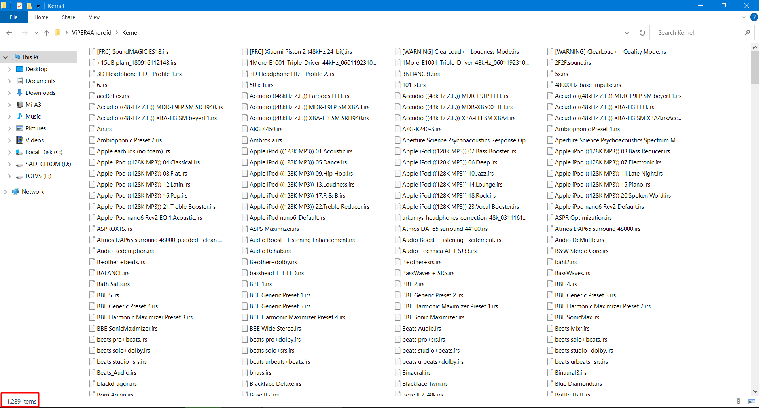Open the View ribbon tab
Viewport: 759px width, 408px height.
(x=94, y=17)
